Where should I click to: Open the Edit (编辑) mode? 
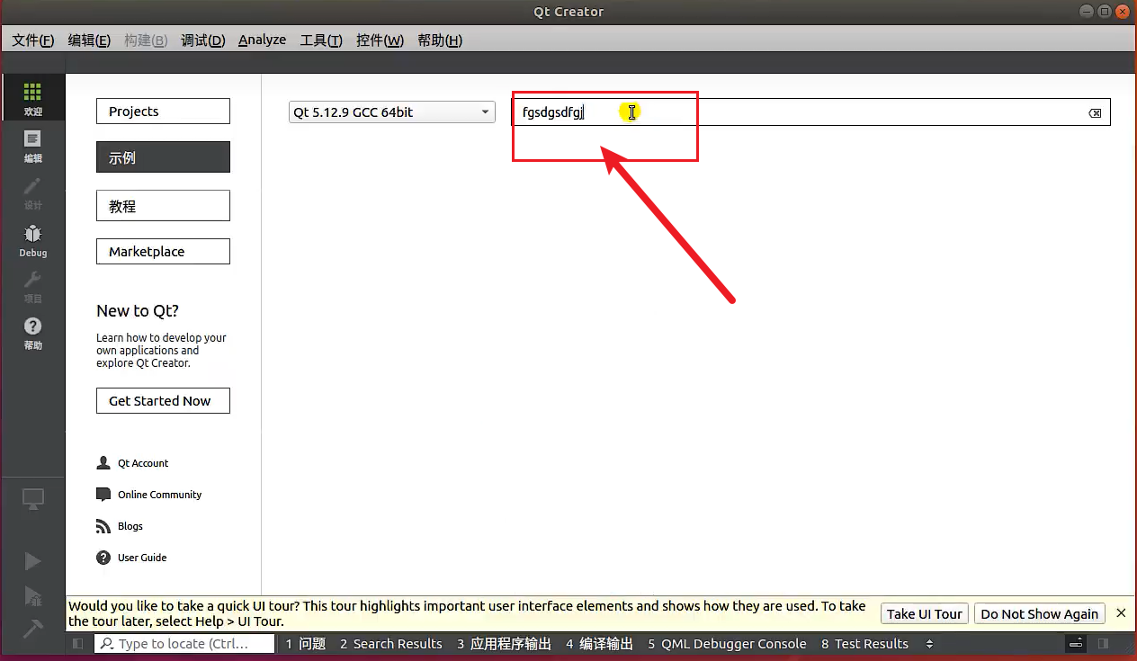pos(32,146)
